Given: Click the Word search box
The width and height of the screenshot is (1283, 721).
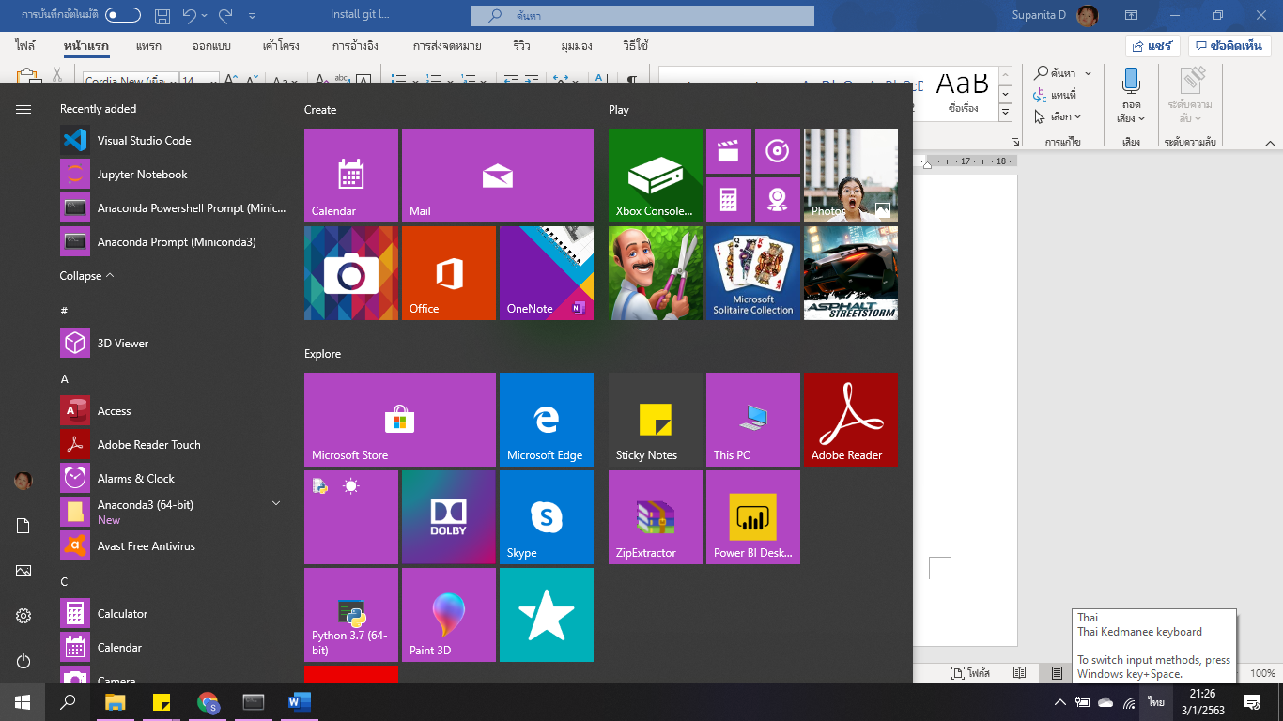Looking at the screenshot, I should pos(642,16).
